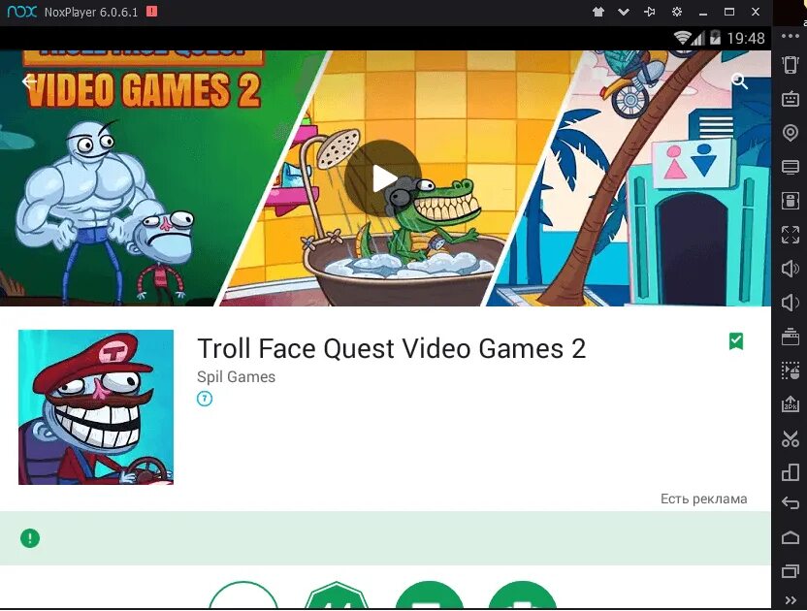Screen dimensions: 807x611
Task: Click the battery status icon
Action: (715, 38)
